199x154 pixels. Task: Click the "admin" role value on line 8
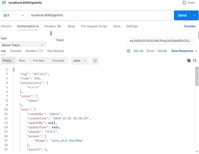(33, 101)
